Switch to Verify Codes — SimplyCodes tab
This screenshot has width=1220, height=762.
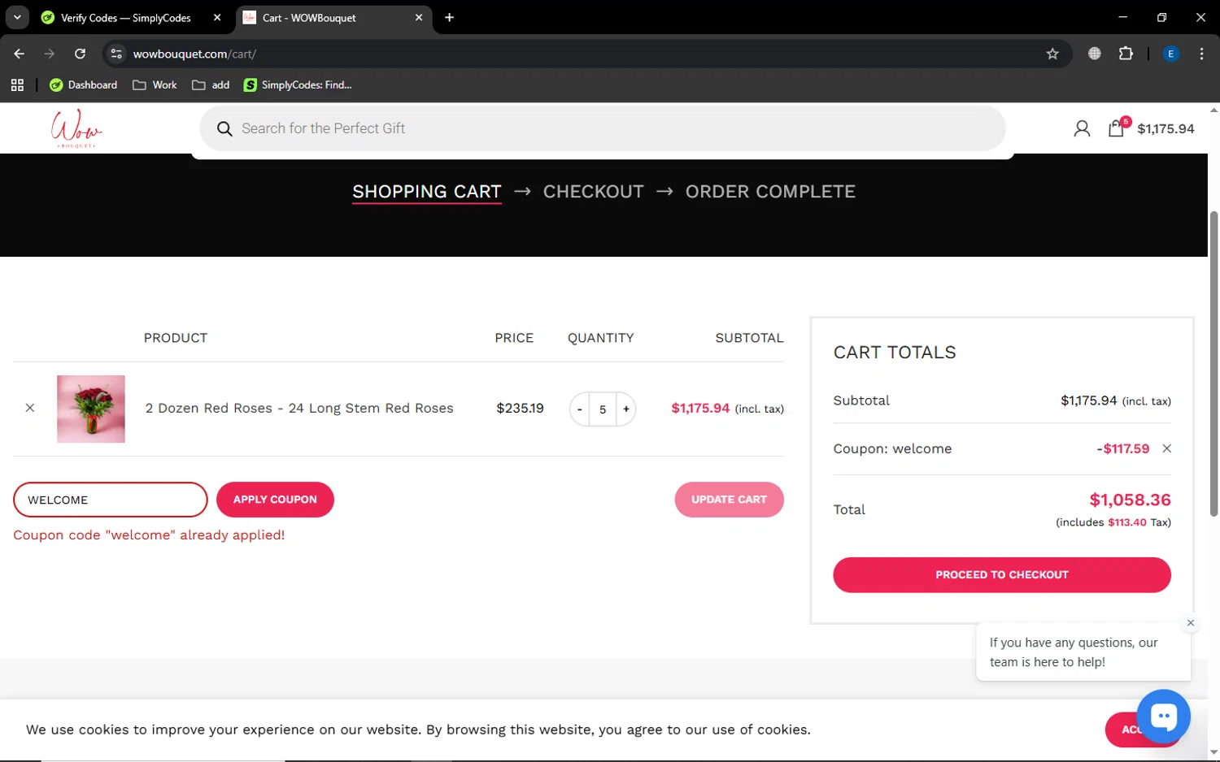(126, 18)
